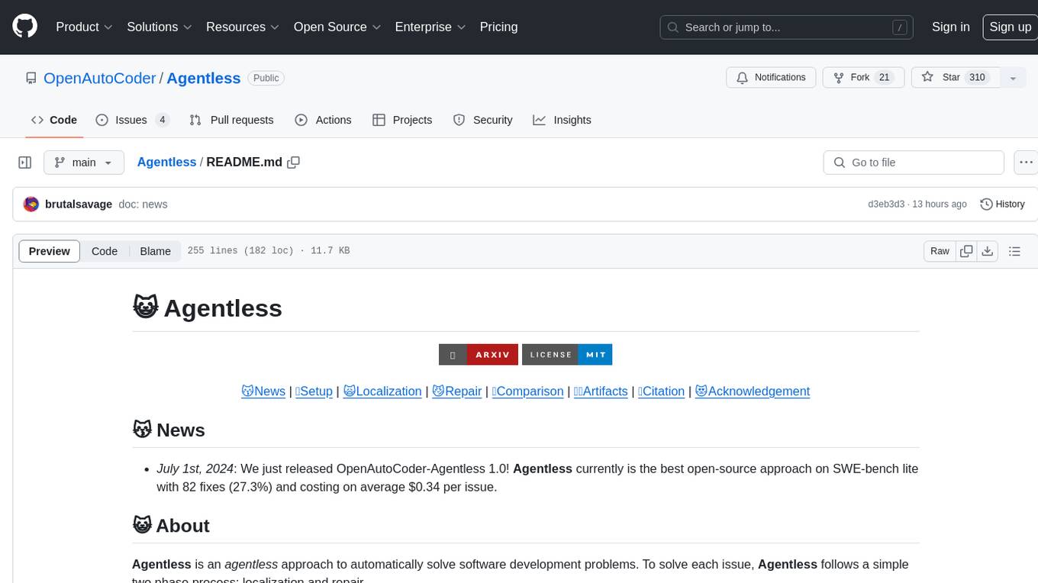Jump to the Repair section link
Viewport: 1038px width, 583px height.
pos(456,391)
